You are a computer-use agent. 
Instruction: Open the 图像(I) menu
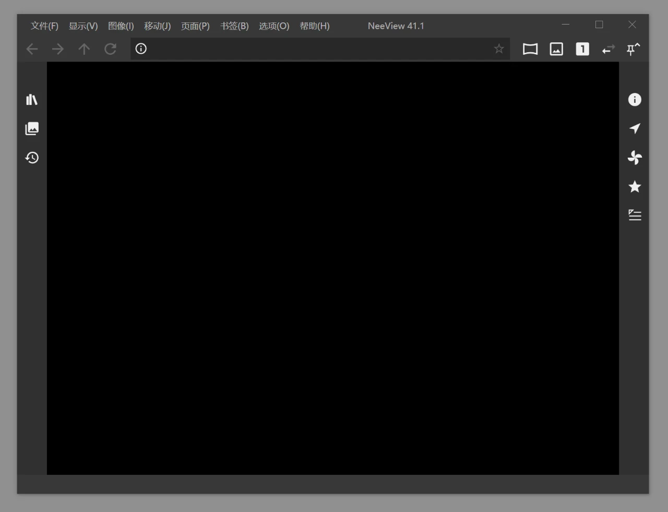(x=121, y=26)
